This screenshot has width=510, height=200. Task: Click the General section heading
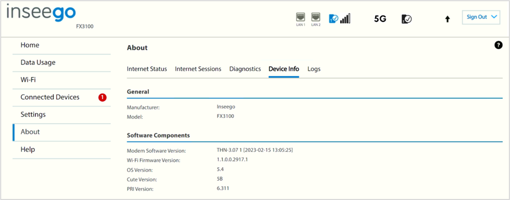pos(138,92)
